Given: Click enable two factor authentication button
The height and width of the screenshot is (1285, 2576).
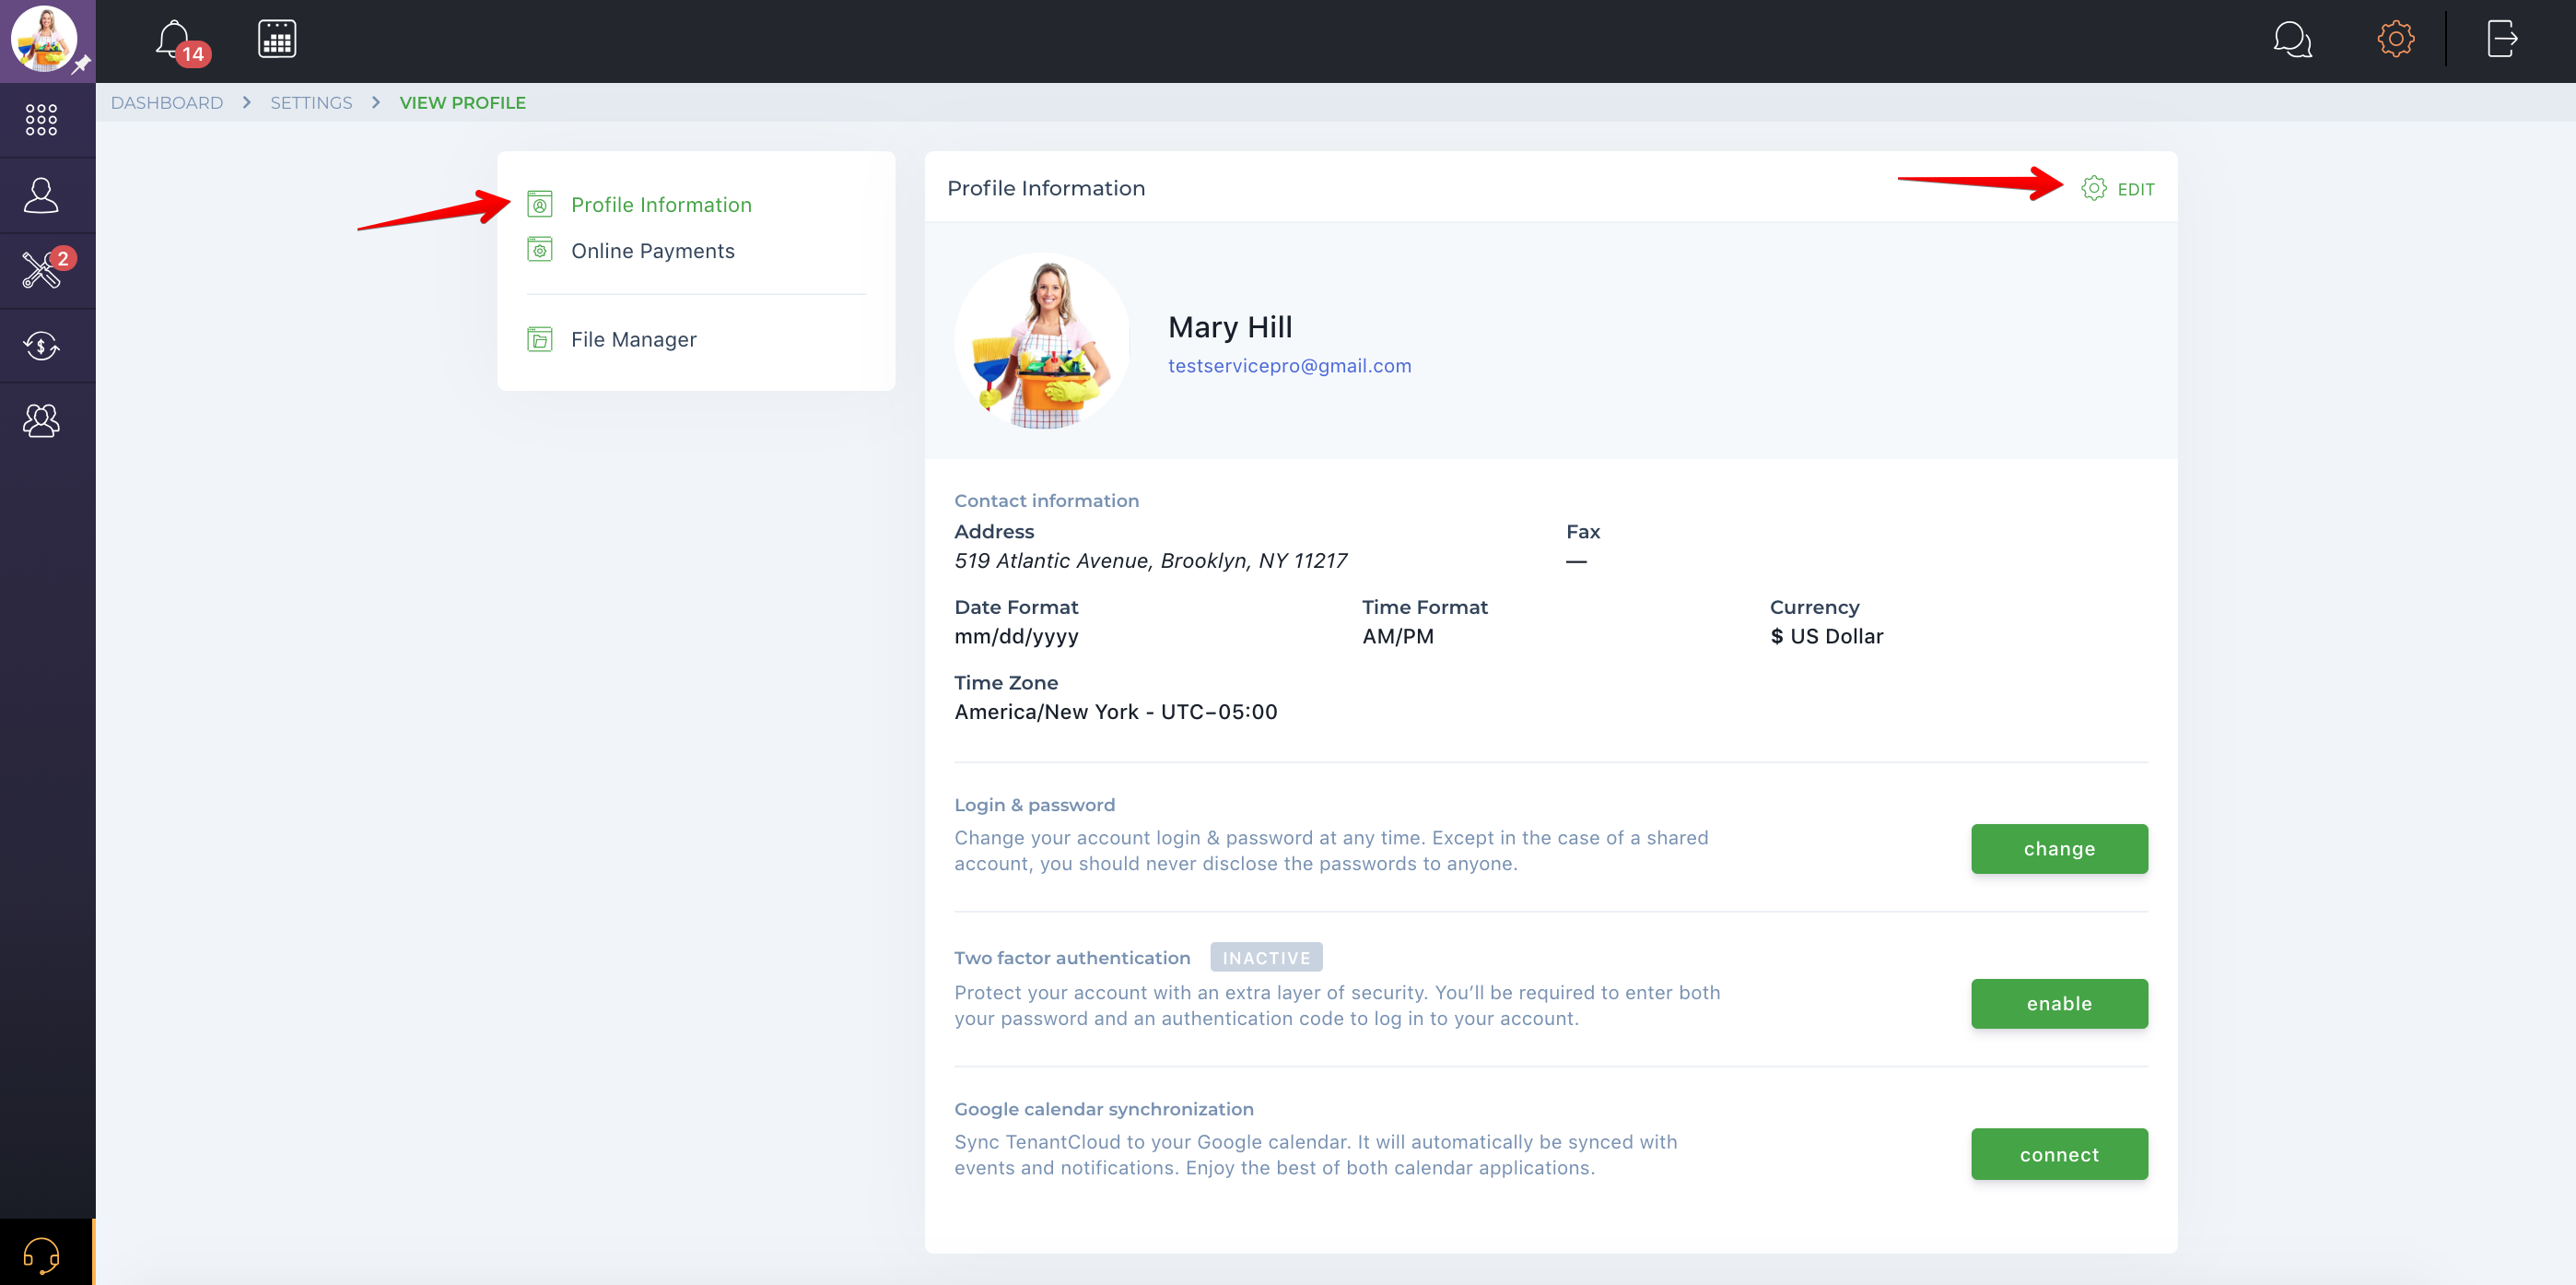Looking at the screenshot, I should pyautogui.click(x=2058, y=1004).
